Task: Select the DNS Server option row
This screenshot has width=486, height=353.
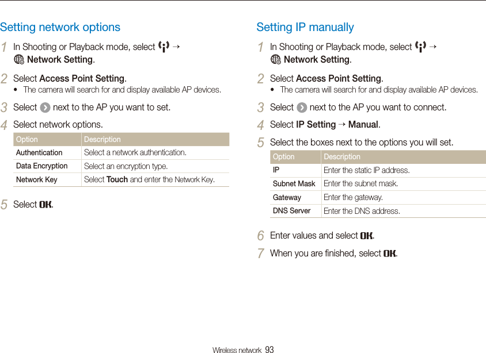Action: (x=378, y=211)
